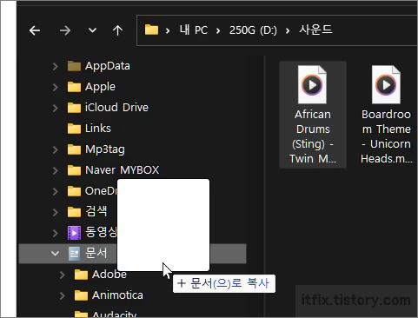This screenshot has width=418, height=318.
Task: Select 내 PC in the breadcrumb path
Action: coord(194,30)
